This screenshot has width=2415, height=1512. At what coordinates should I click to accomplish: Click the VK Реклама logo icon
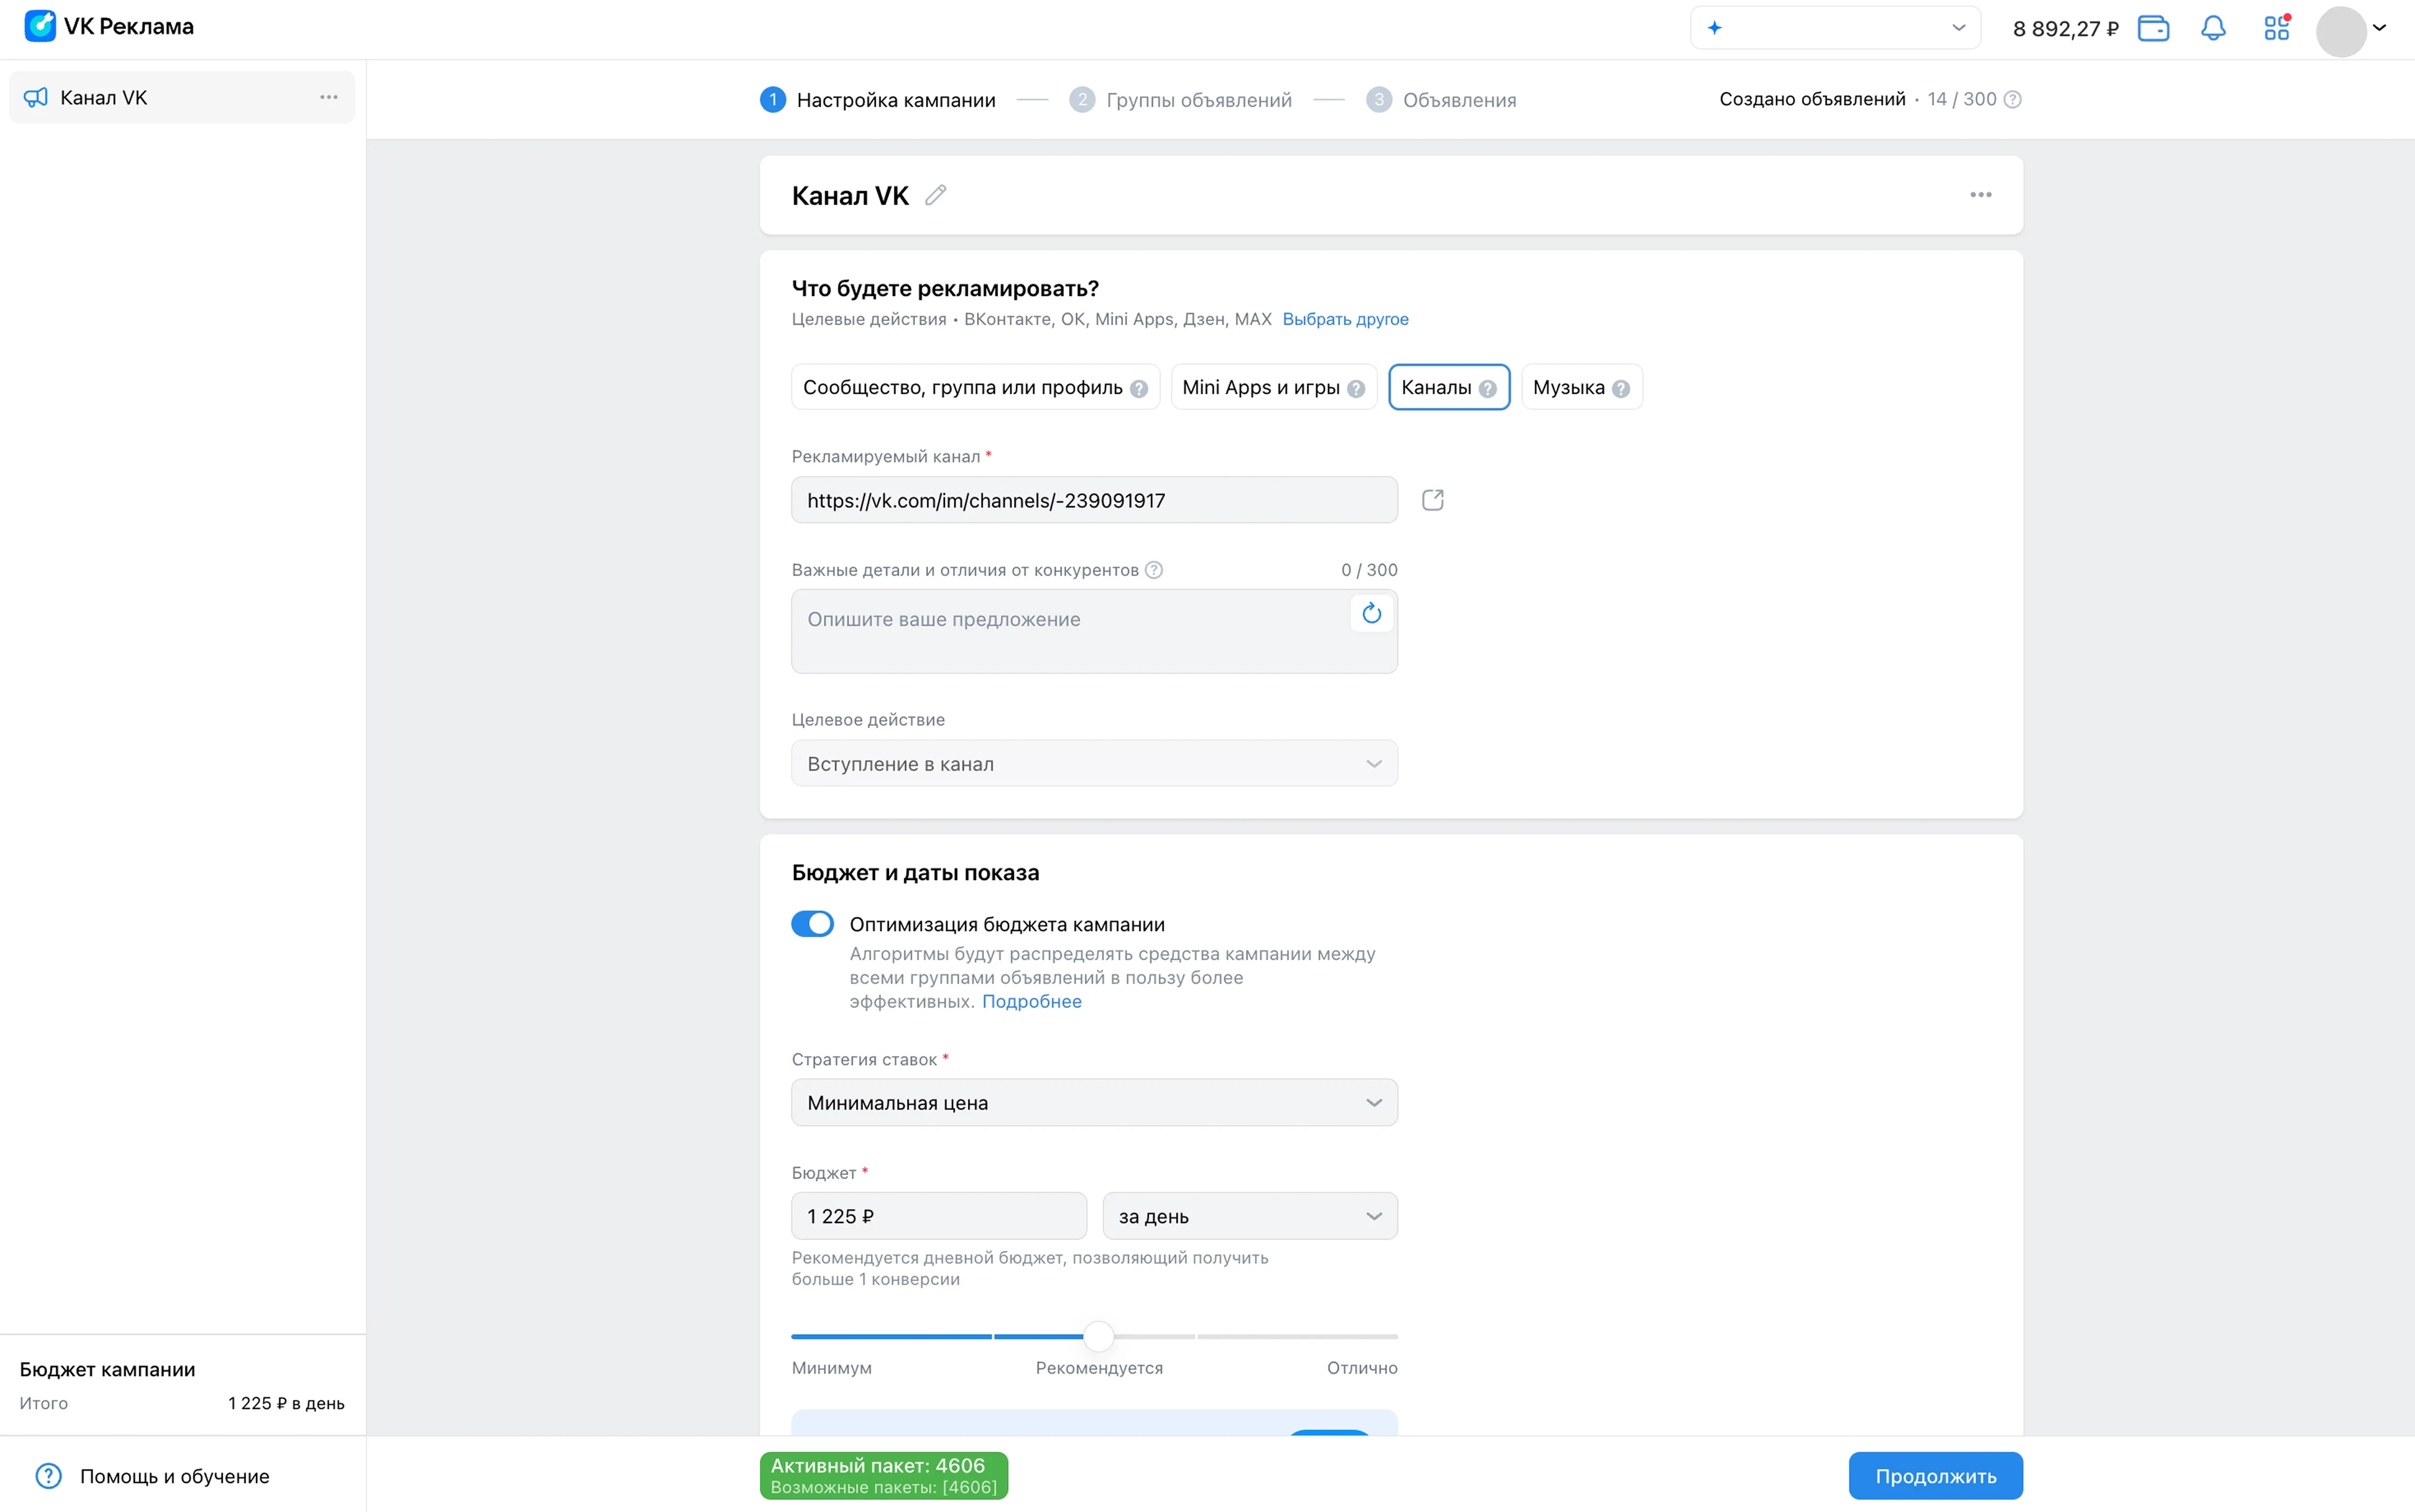[40, 26]
